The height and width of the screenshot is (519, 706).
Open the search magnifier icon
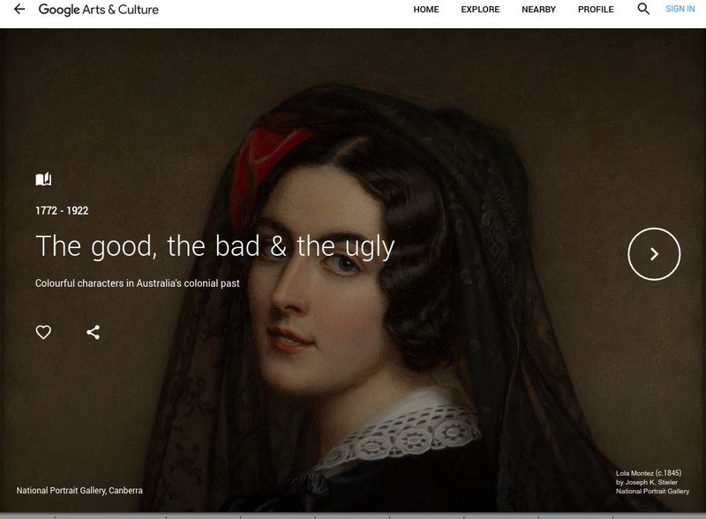(x=643, y=9)
